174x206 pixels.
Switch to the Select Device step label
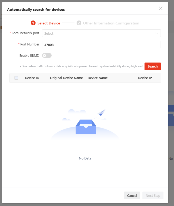coord(49,23)
